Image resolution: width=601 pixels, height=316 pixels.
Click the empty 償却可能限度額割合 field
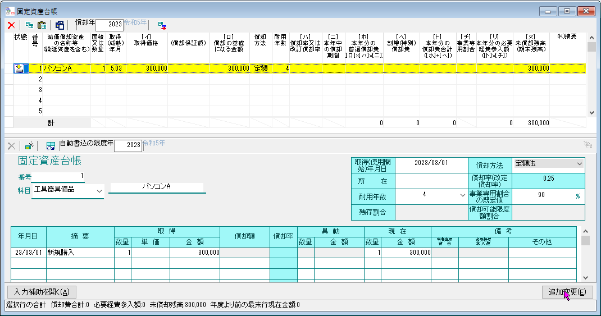(x=549, y=213)
